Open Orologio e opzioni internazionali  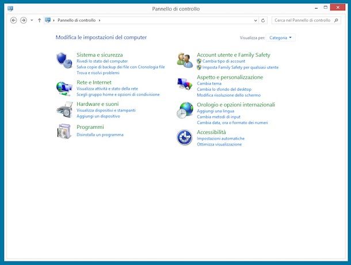pyautogui.click(x=236, y=105)
